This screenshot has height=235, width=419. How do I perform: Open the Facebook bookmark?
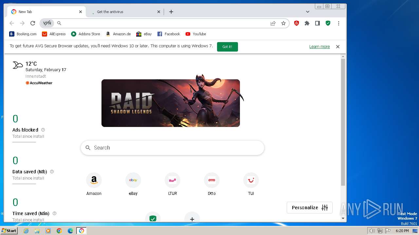click(x=169, y=34)
